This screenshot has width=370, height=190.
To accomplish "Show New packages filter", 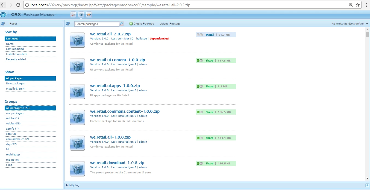I will coord(30,84).
